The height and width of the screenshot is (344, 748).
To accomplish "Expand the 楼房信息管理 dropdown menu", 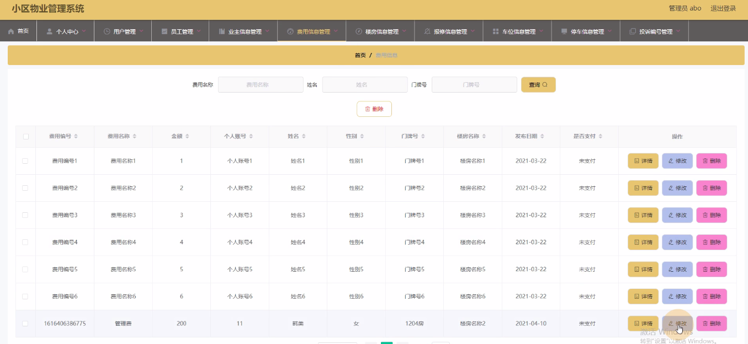I will coord(404,31).
